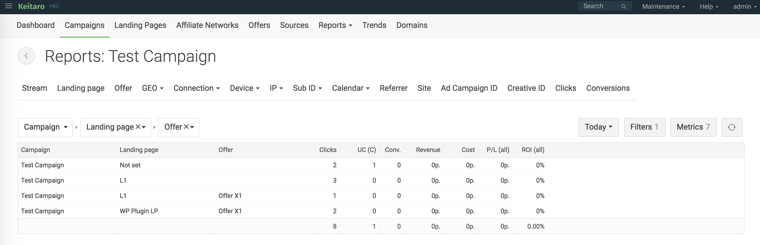Open Landing page grouping dropdown caret
This screenshot has height=245, width=760.
(144, 127)
